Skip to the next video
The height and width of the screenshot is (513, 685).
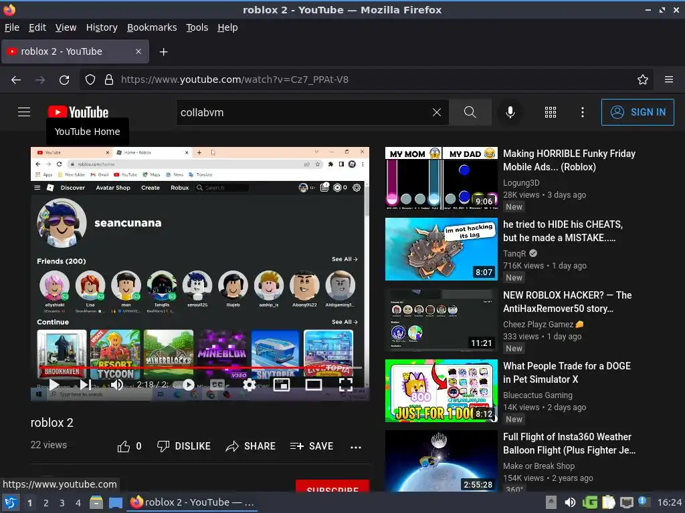(86, 384)
